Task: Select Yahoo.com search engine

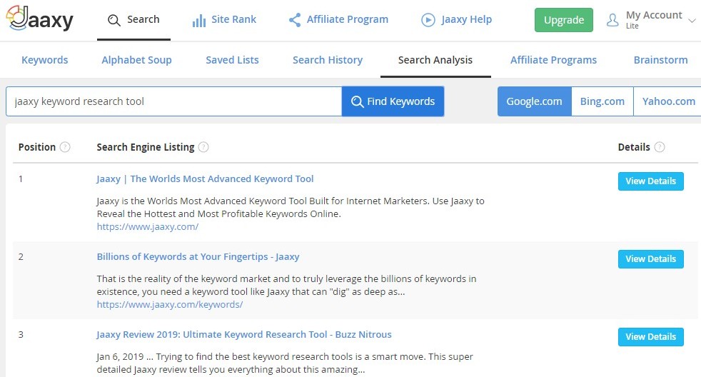Action: tap(668, 101)
